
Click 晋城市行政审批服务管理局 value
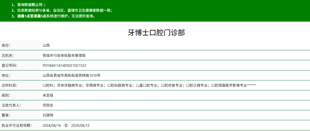[64, 55]
